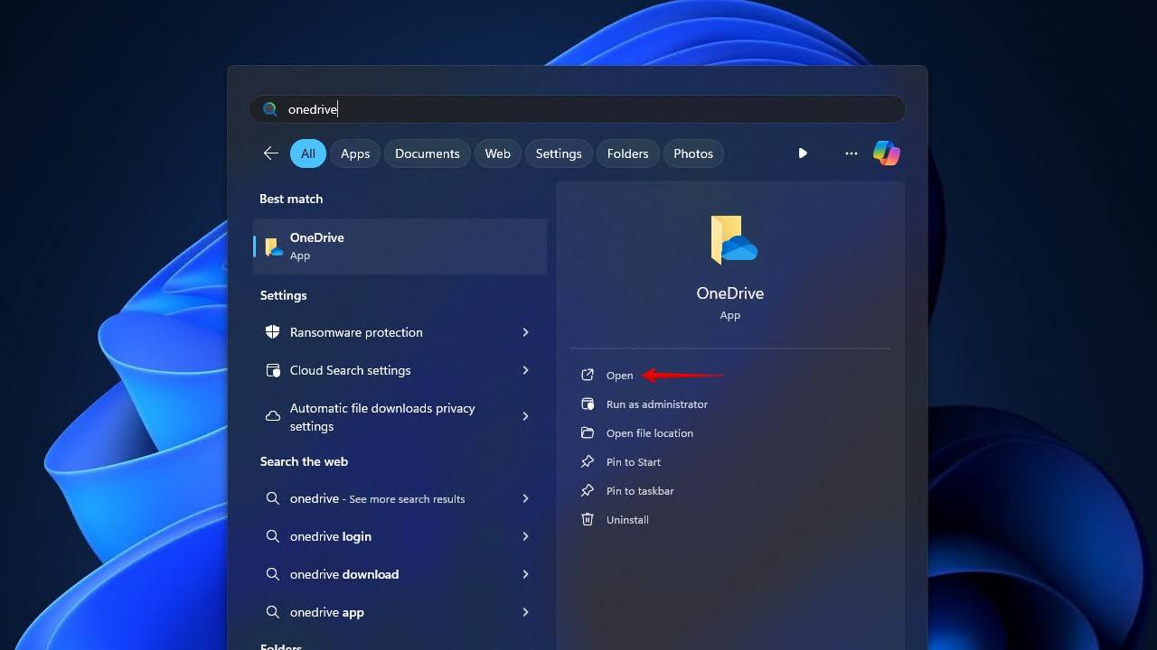This screenshot has height=650, width=1157.
Task: Click the play arrow icon beside search filters
Action: [x=803, y=153]
